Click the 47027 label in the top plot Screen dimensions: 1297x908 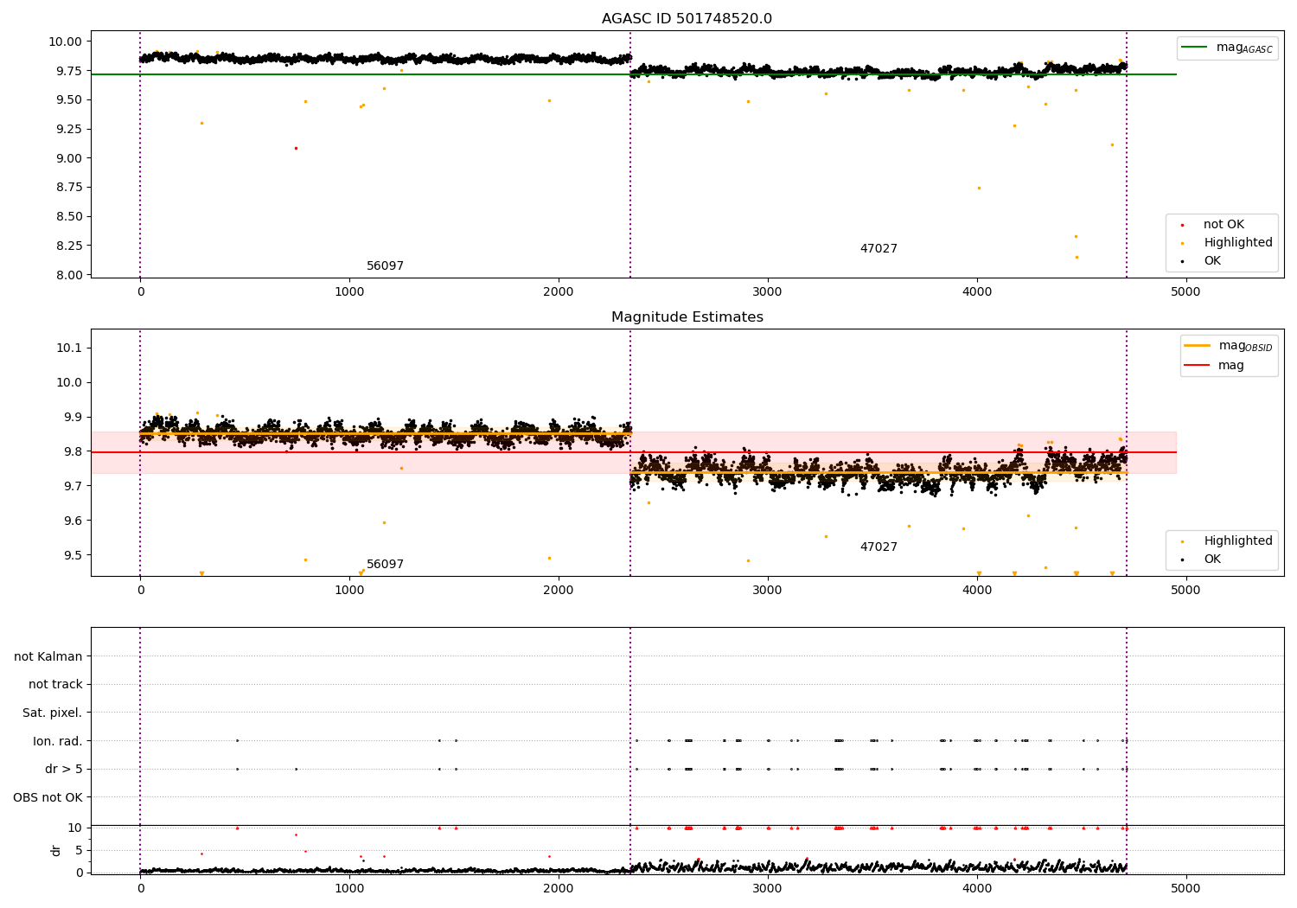click(x=879, y=249)
